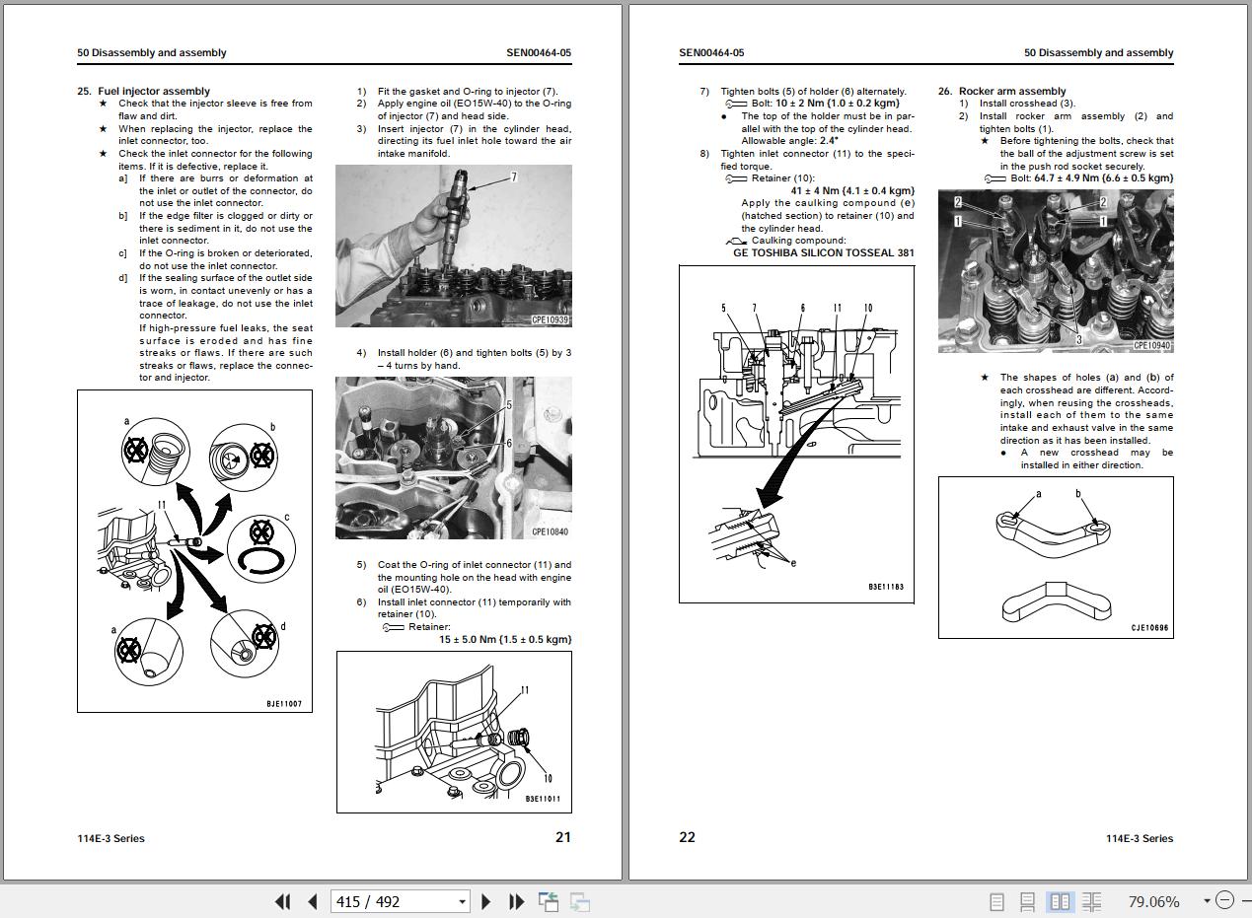The height and width of the screenshot is (918, 1252).
Task: Click 'Allowable angle: 2.4°' text
Action: click(x=790, y=141)
